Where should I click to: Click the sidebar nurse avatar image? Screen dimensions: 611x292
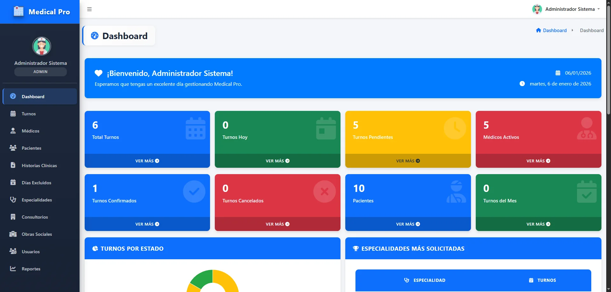[x=41, y=46]
